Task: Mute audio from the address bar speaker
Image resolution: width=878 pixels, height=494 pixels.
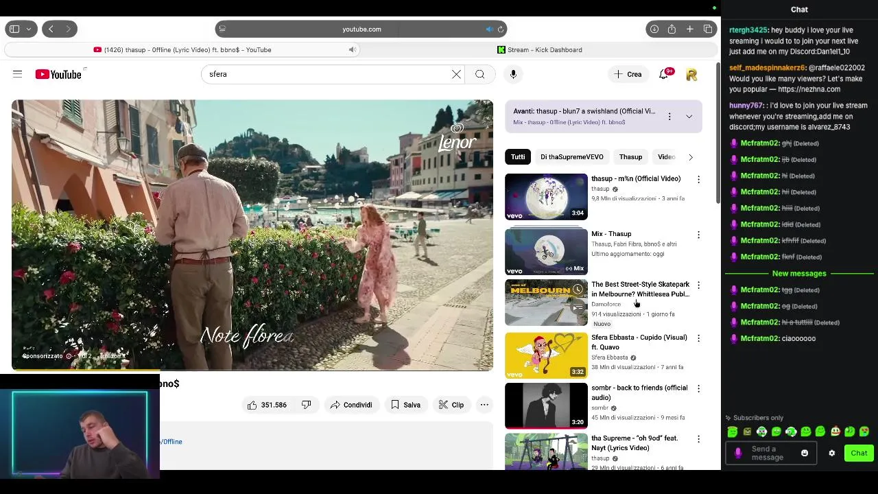Action: [x=489, y=30]
